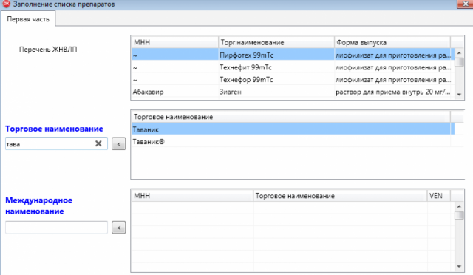Click the '<' button next to Международное наименование field
The image size is (473, 275).
pos(118,227)
